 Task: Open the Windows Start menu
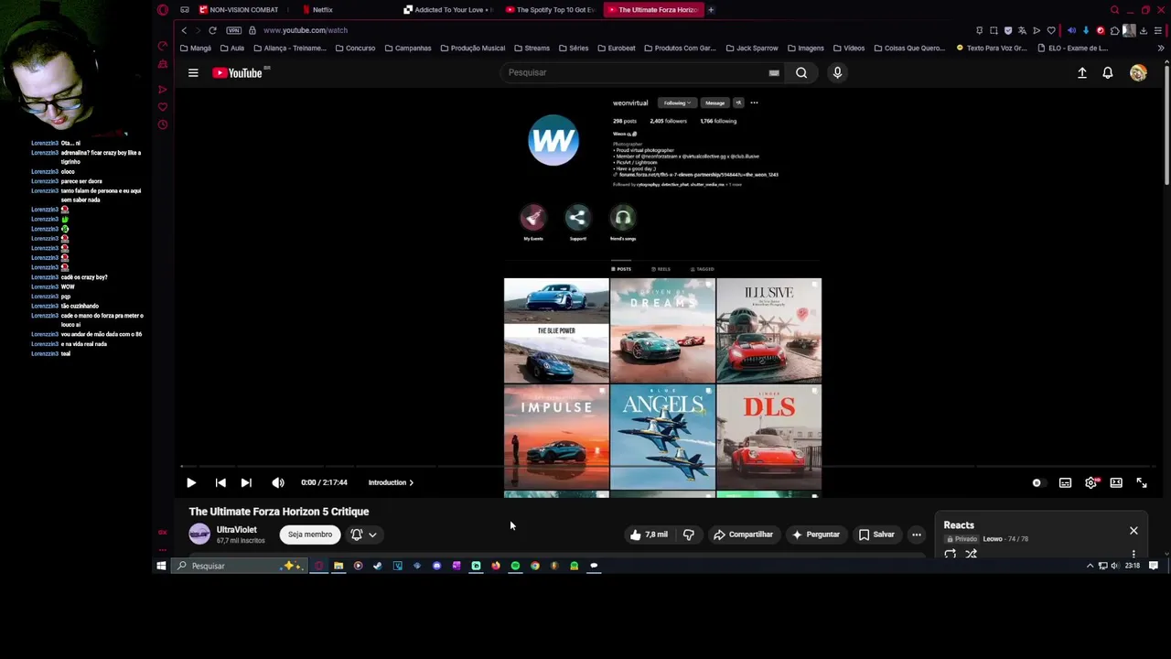(x=161, y=566)
